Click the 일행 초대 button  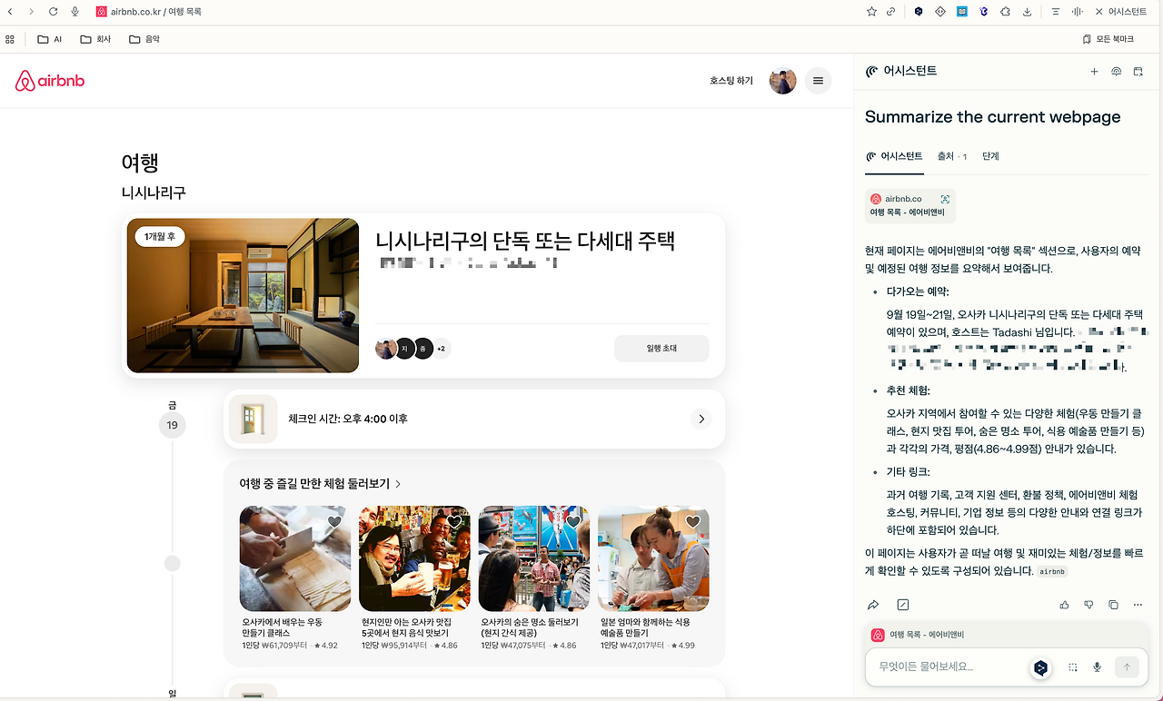click(661, 348)
